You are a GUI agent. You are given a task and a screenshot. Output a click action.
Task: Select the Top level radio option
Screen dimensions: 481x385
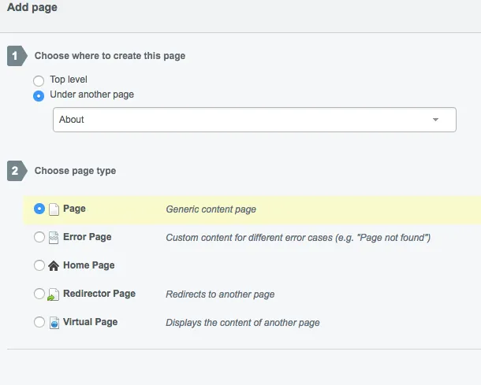(39, 80)
